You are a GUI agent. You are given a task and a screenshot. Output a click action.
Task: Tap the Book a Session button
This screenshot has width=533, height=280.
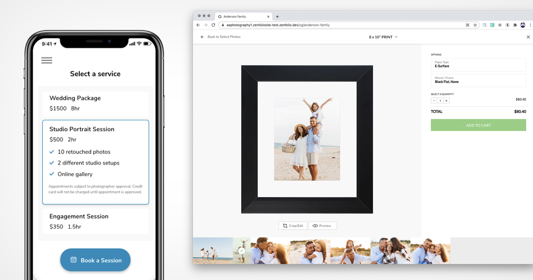click(95, 260)
